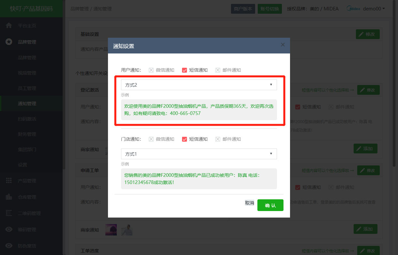Click 修改 button in 登记激活 panel

click(368, 90)
